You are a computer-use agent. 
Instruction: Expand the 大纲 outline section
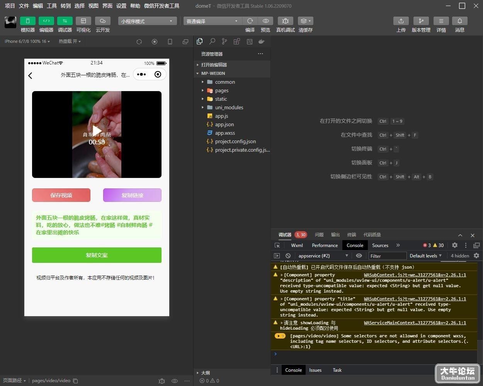(205, 373)
